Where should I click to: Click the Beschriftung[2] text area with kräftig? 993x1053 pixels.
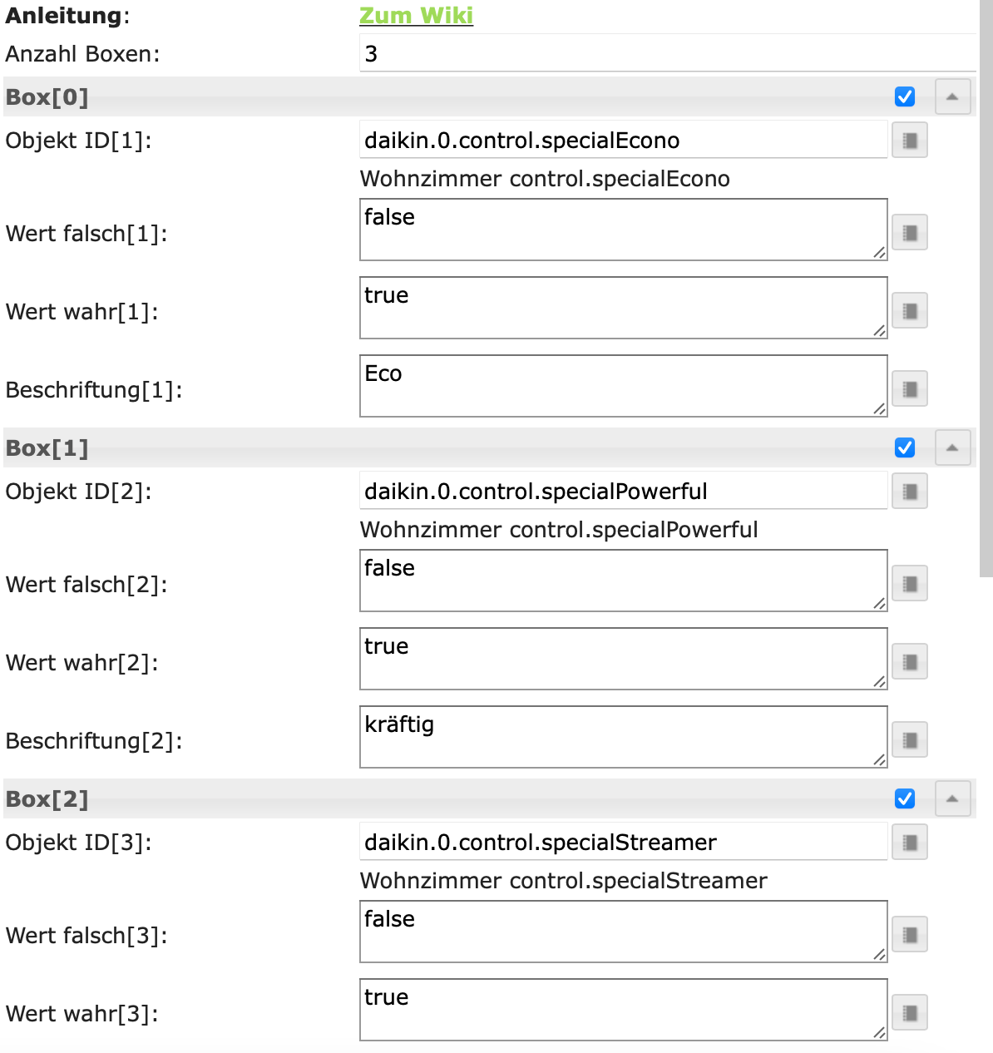622,737
